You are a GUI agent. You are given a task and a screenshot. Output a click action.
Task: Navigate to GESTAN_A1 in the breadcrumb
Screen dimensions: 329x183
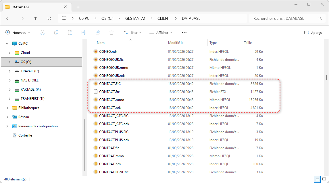pos(135,18)
